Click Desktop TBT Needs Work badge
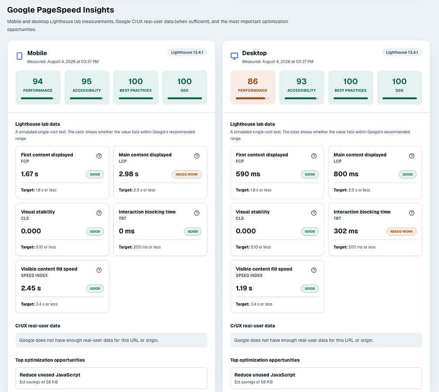 click(x=402, y=231)
